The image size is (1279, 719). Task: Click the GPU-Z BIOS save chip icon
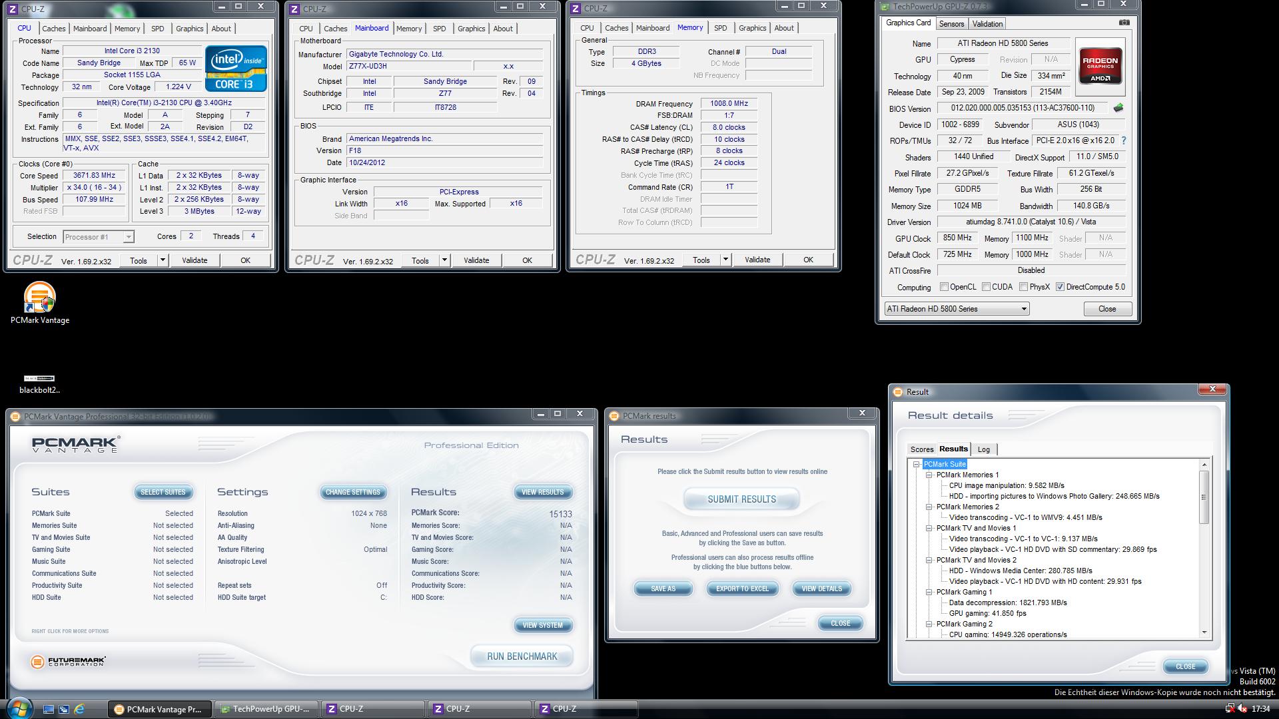(x=1118, y=108)
